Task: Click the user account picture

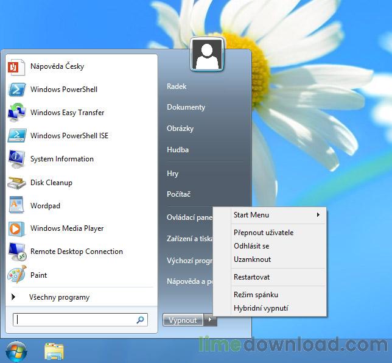Action: pos(208,55)
